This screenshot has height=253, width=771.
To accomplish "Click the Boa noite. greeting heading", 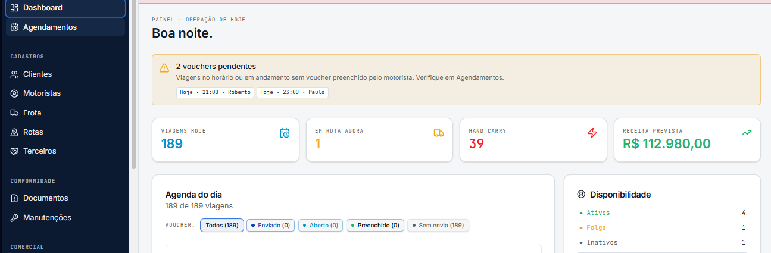I will pos(182,33).
